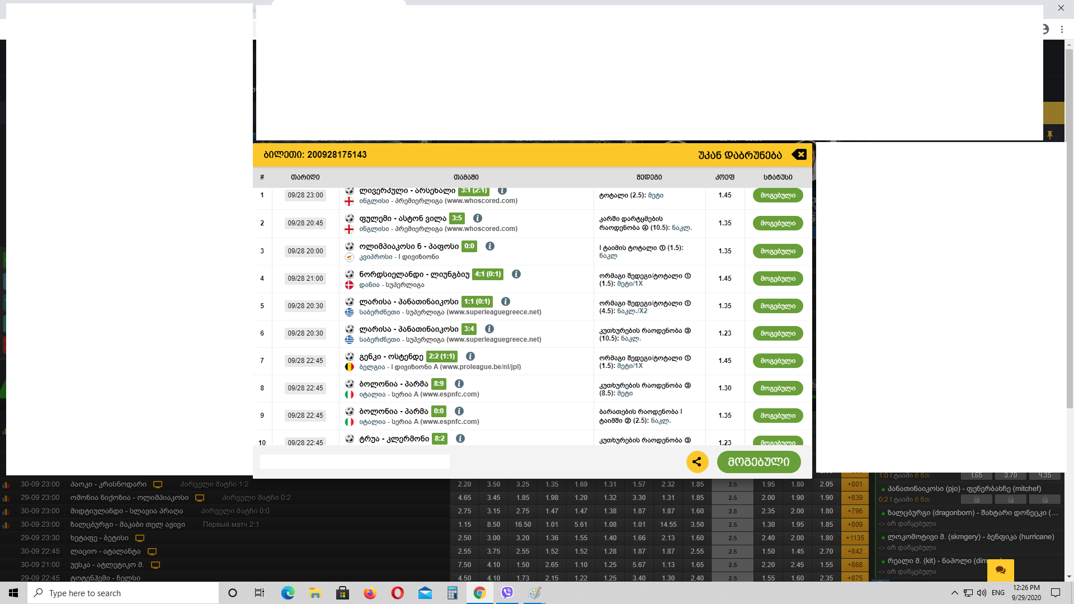Viewport: 1074px width, 604px height.
Task: Select odds 2.20 on the 30-09 23:00 first row
Action: click(x=464, y=484)
